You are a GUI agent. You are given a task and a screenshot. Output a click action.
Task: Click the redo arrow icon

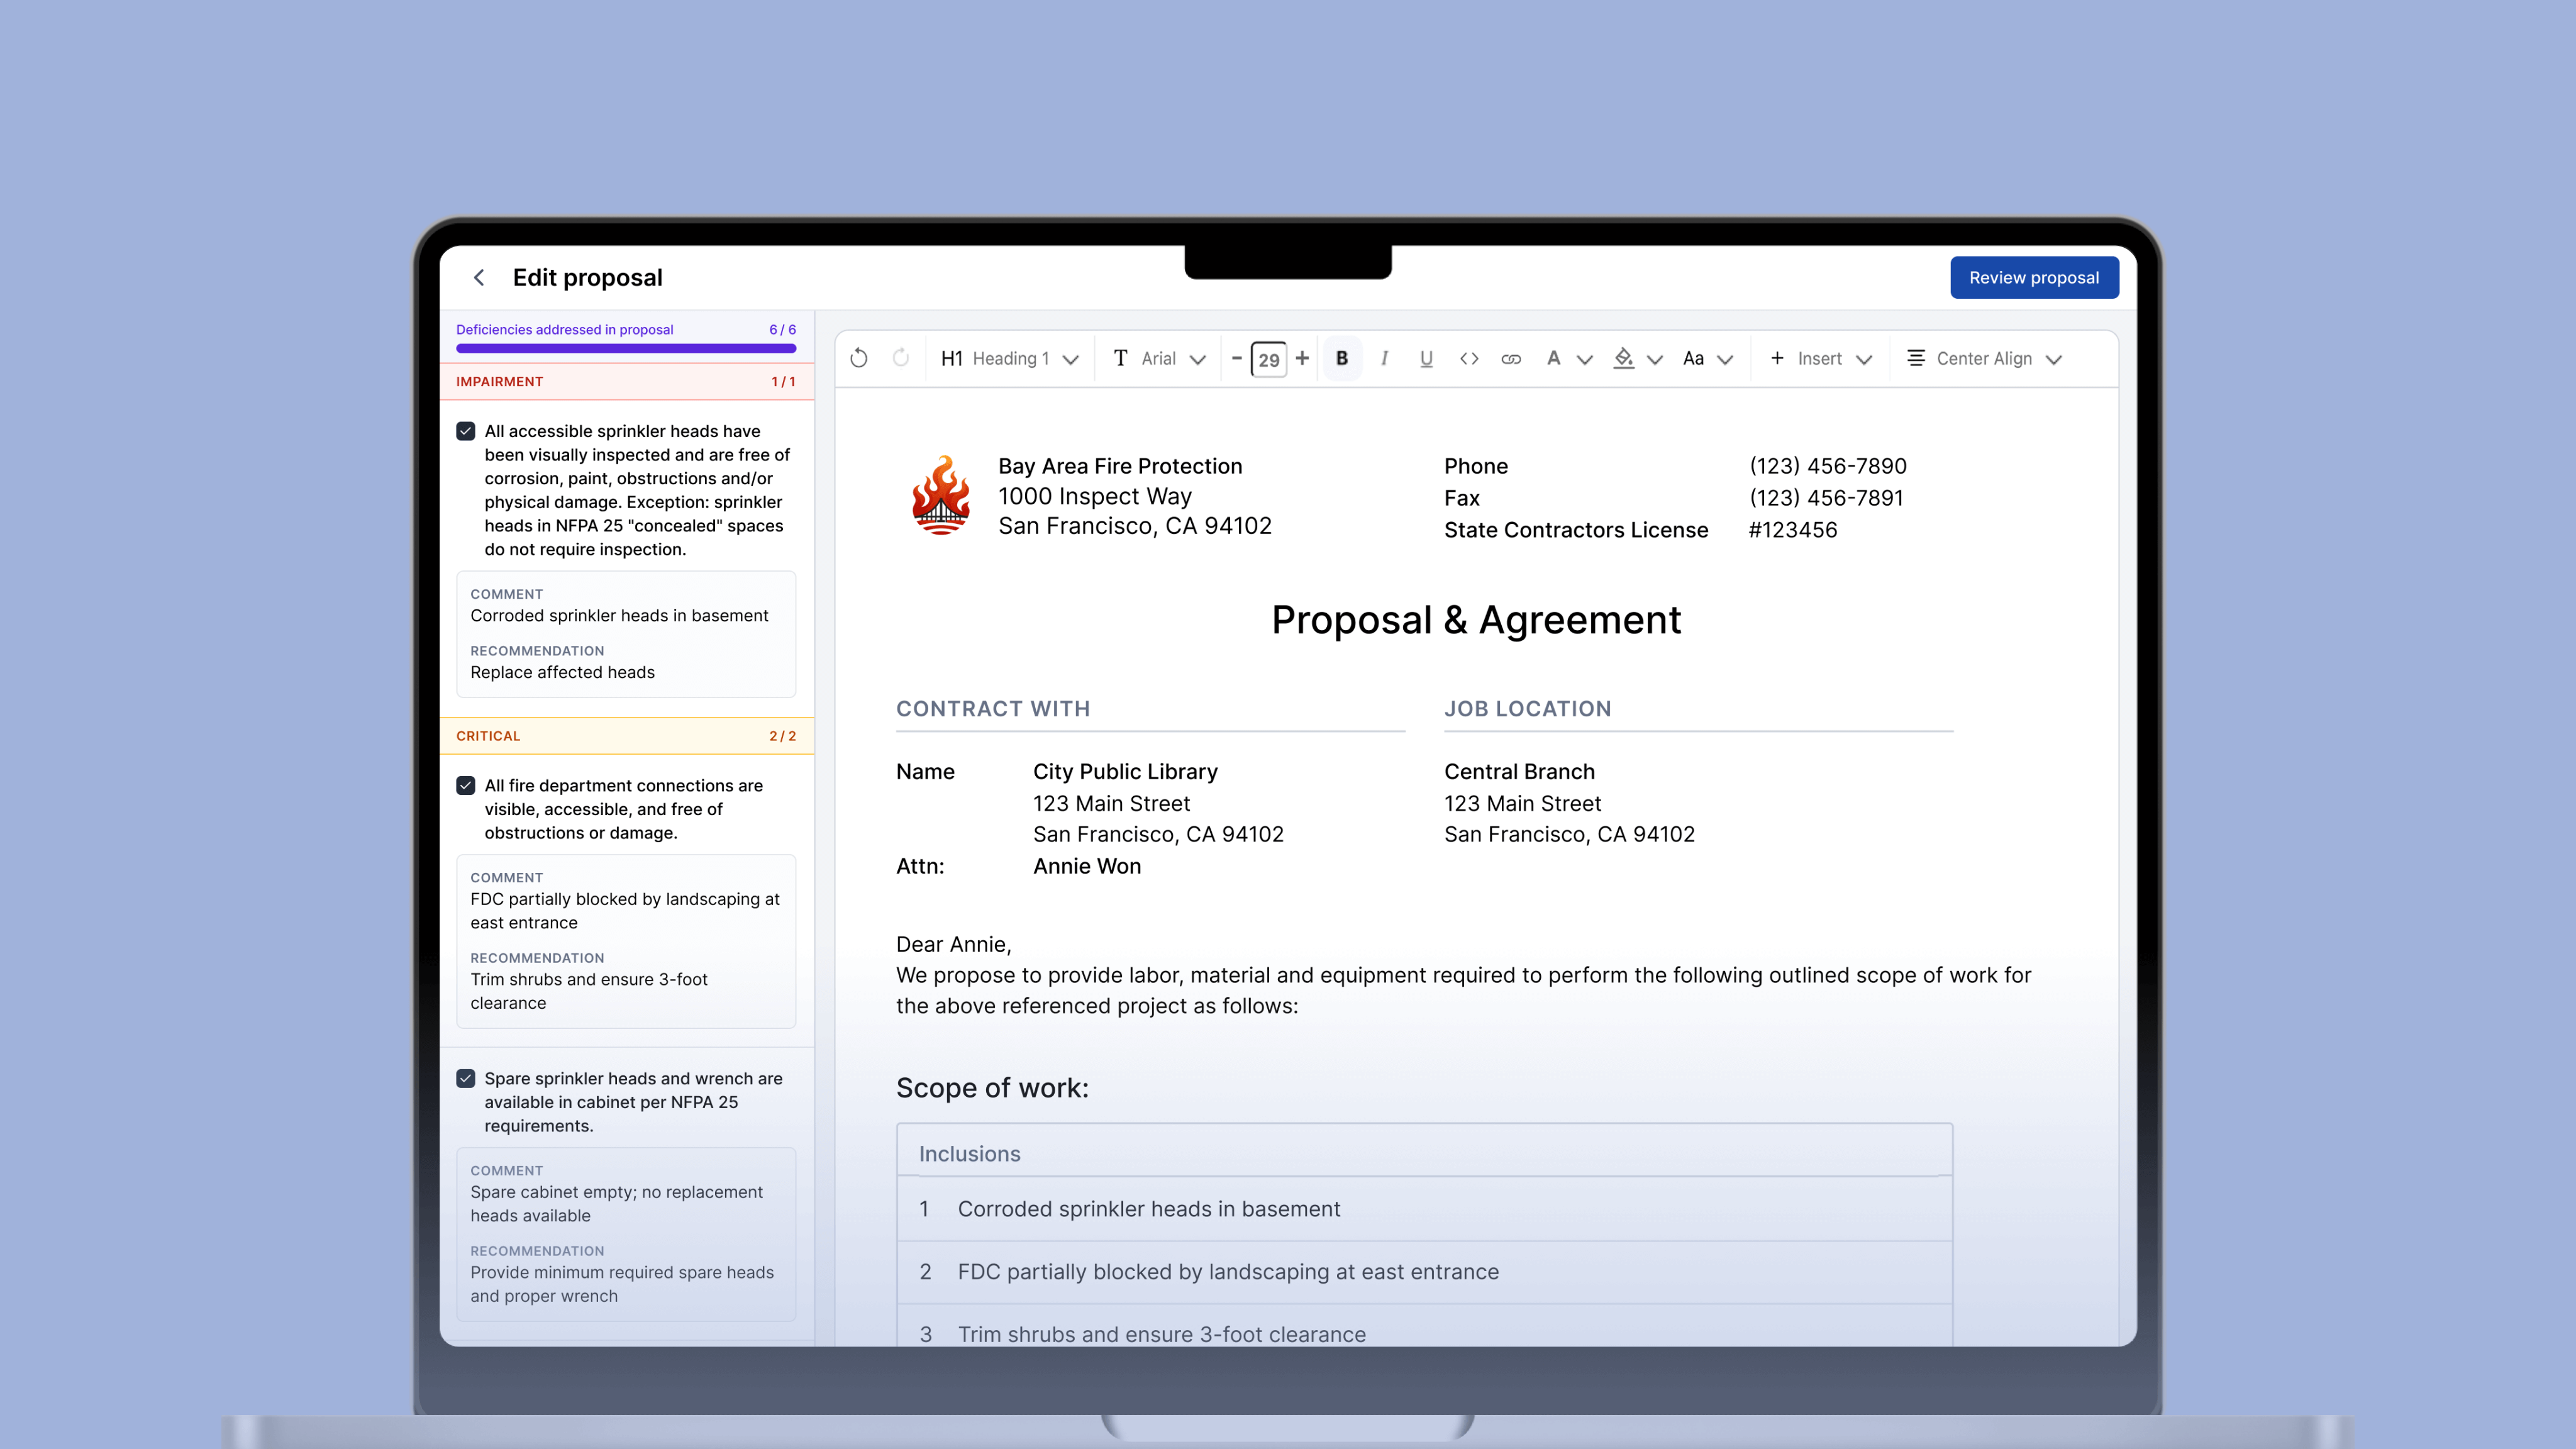[x=901, y=358]
